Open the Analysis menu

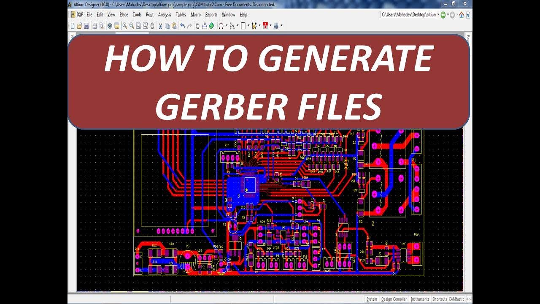coord(165,15)
